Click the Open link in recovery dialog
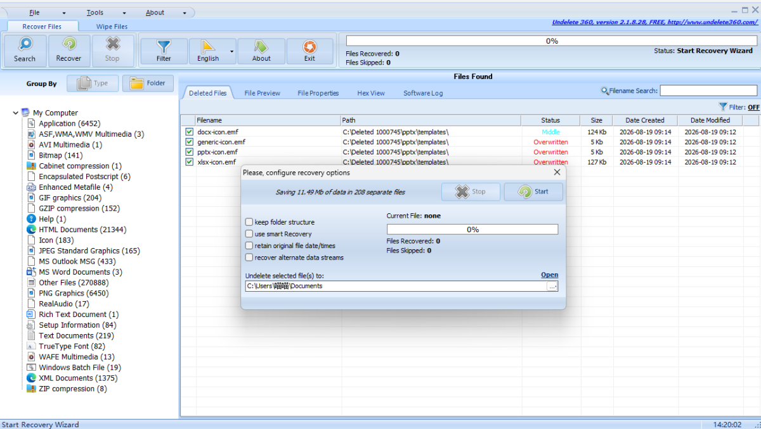This screenshot has height=429, width=761. 550,275
